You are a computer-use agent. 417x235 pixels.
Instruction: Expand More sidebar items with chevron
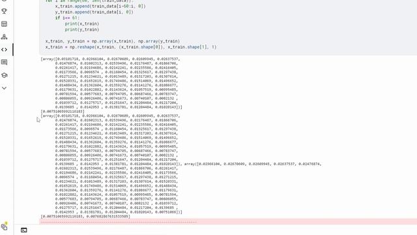pos(5,88)
